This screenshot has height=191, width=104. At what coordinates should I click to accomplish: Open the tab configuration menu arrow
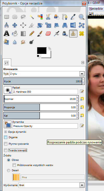tap(83, 63)
